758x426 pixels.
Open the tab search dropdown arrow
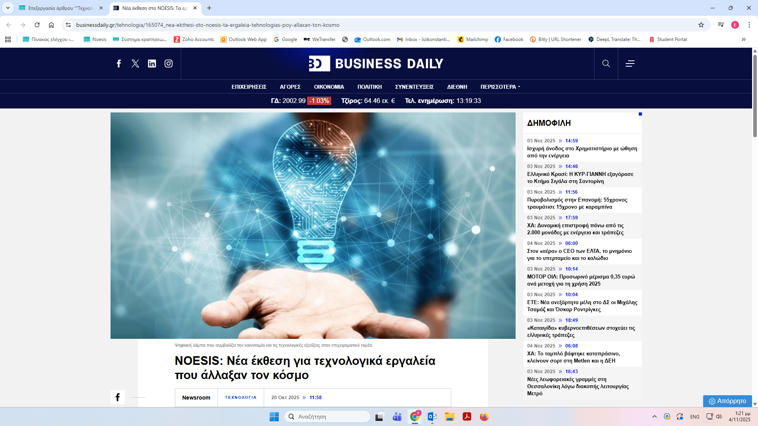click(8, 8)
